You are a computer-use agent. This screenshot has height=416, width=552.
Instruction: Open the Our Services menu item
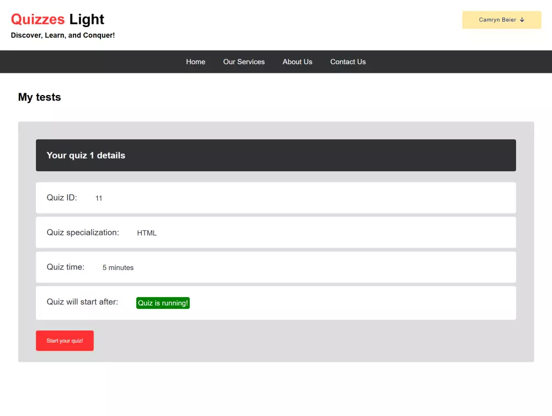point(243,61)
